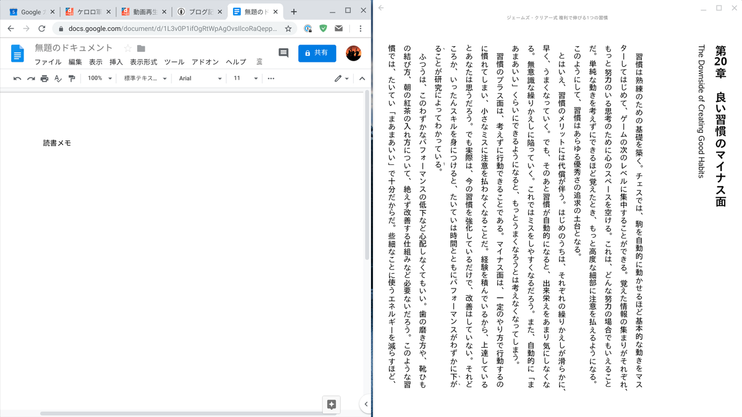Open a new Chrome tab
The width and height of the screenshot is (742, 417).
(x=294, y=11)
